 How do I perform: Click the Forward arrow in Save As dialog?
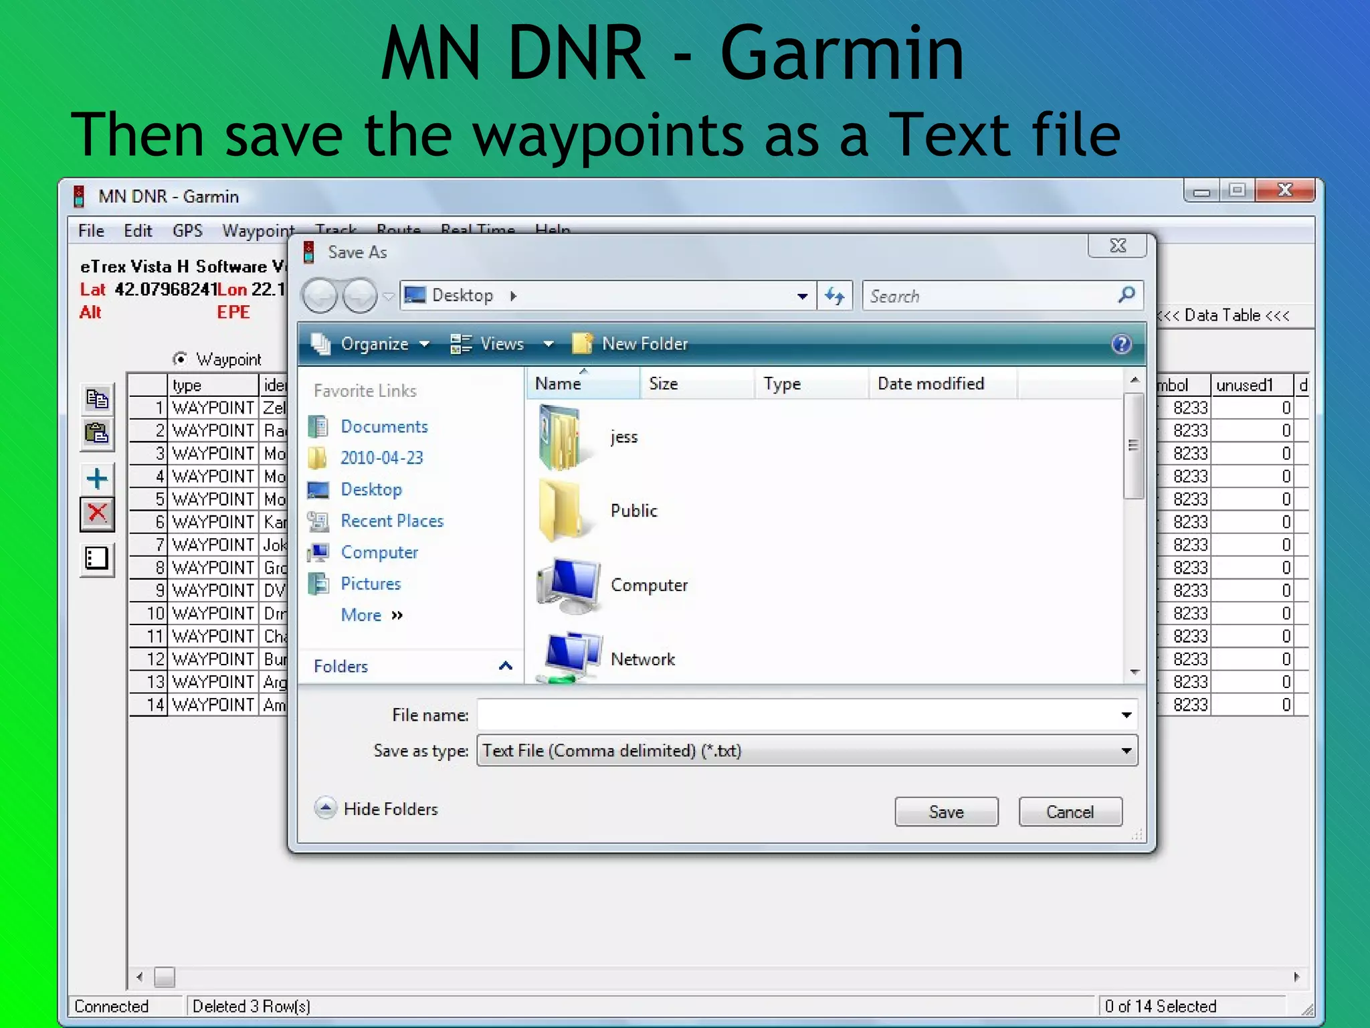tap(360, 295)
